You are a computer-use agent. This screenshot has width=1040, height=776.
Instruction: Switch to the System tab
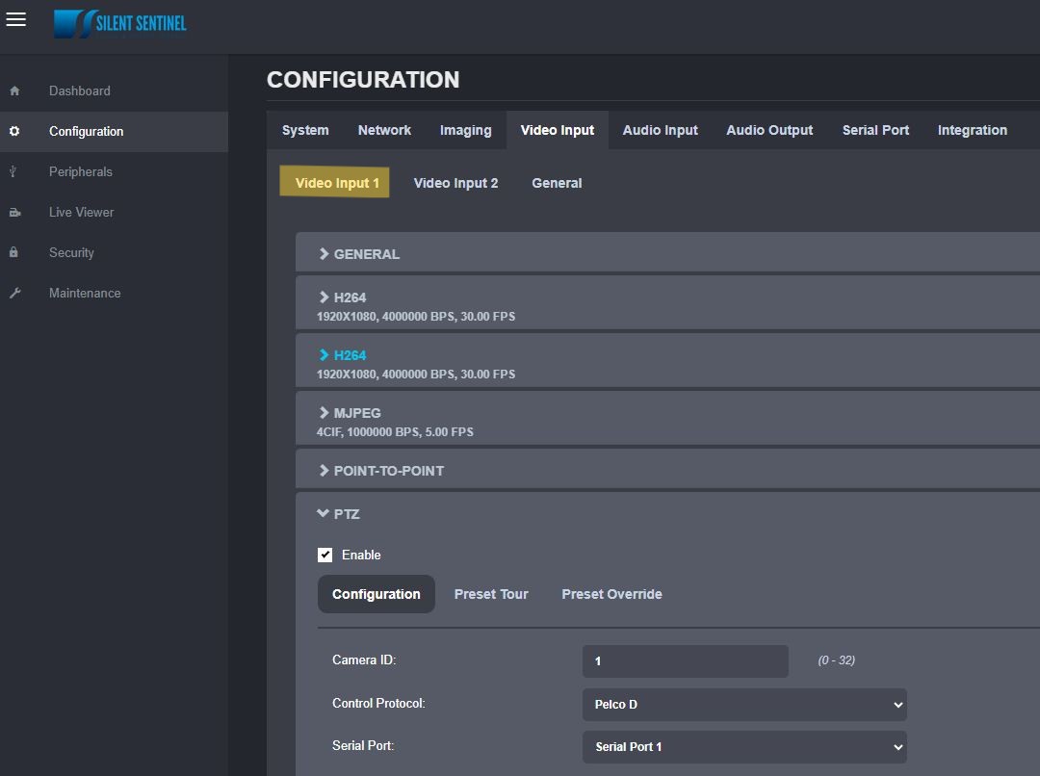(305, 130)
